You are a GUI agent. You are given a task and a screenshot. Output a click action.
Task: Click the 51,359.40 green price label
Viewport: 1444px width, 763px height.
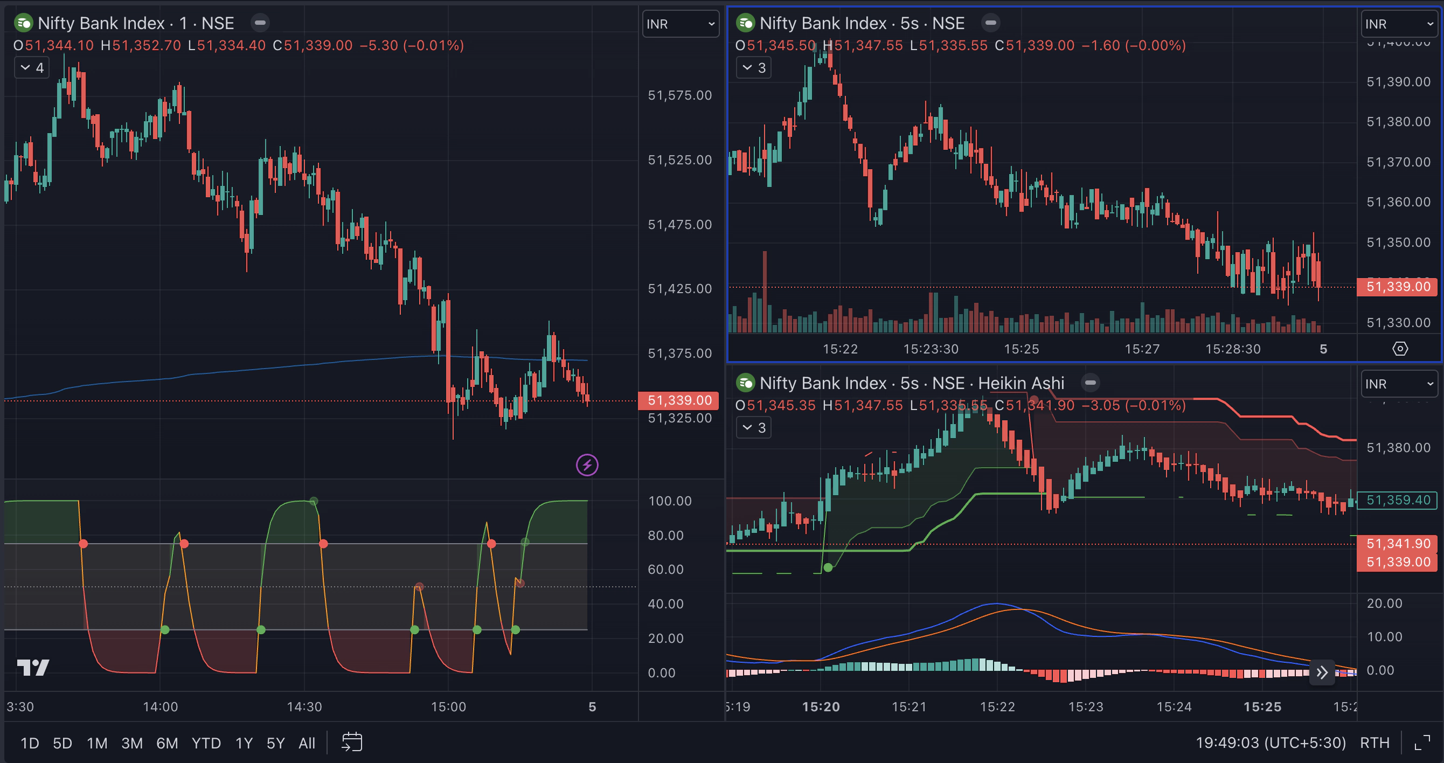point(1398,500)
